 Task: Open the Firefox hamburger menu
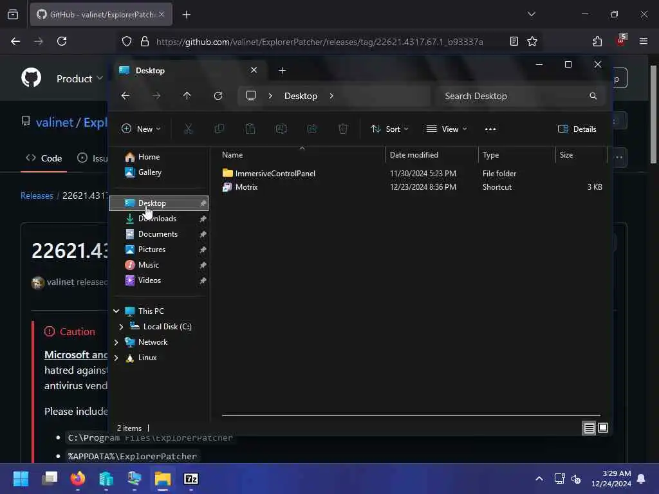[644, 41]
